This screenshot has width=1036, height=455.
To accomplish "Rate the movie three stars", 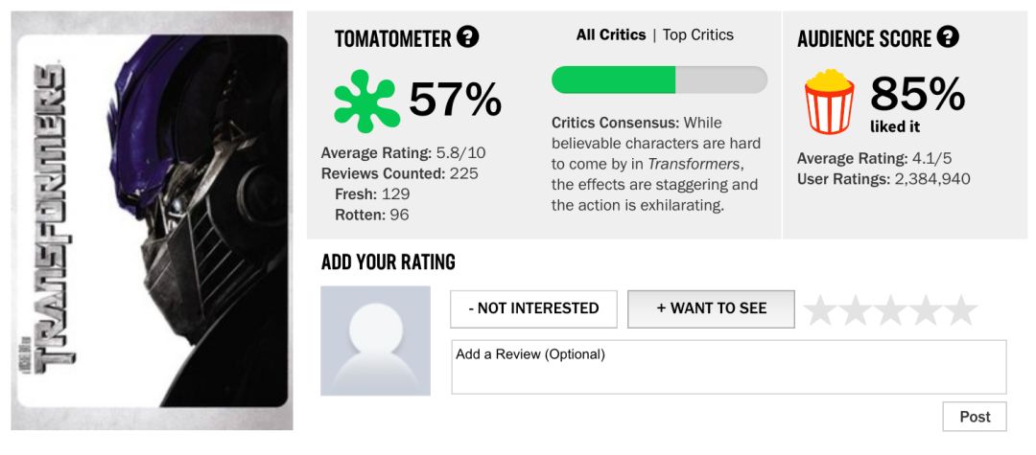I will click(890, 310).
